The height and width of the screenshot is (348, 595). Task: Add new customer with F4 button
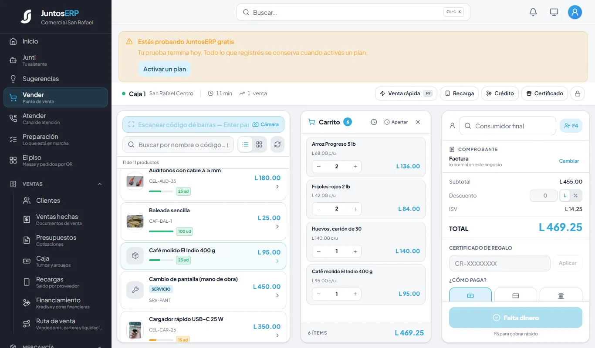[x=571, y=126]
